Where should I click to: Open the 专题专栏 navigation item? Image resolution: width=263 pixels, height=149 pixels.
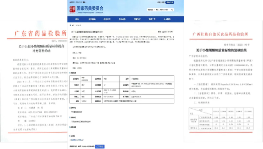point(137,19)
